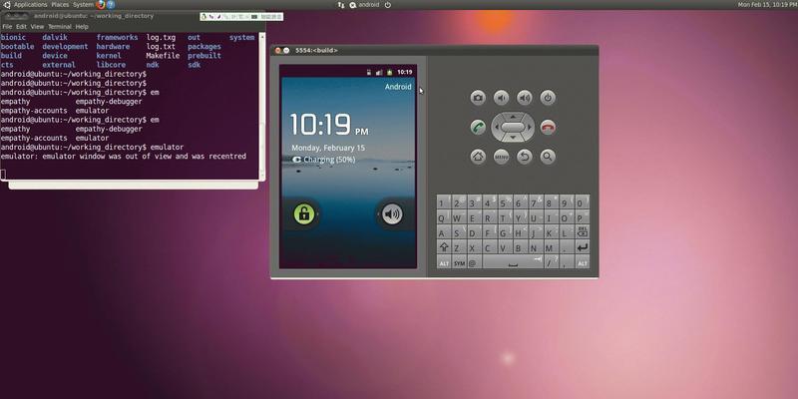
Task: Click the 'Makefile' entry in terminal
Action: (x=163, y=56)
